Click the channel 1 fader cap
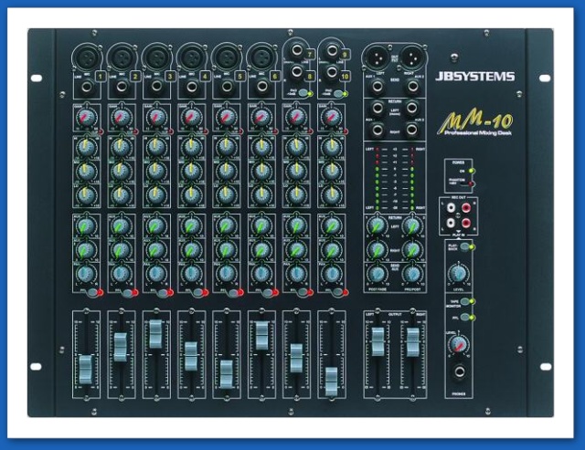This screenshot has height=450, width=585. [x=85, y=369]
